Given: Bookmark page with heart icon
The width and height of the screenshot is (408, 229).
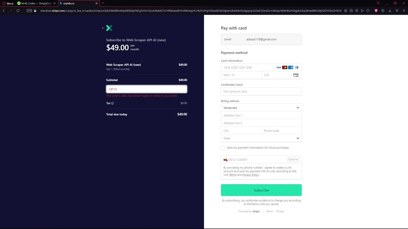Looking at the screenshot, I should (x=368, y=11).
